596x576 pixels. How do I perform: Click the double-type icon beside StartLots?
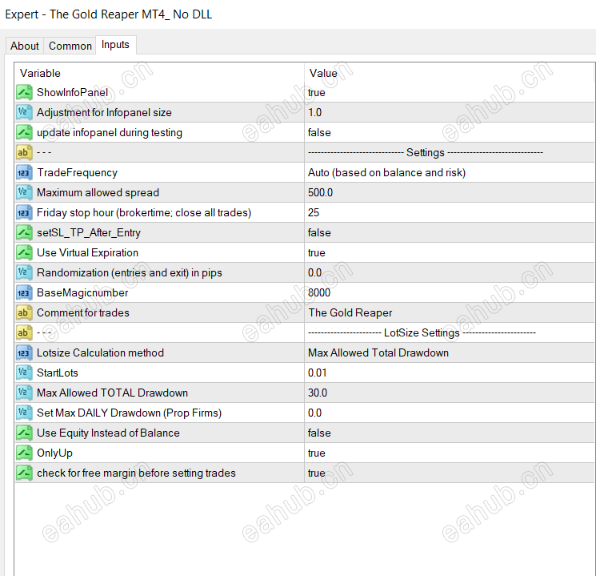click(x=24, y=373)
